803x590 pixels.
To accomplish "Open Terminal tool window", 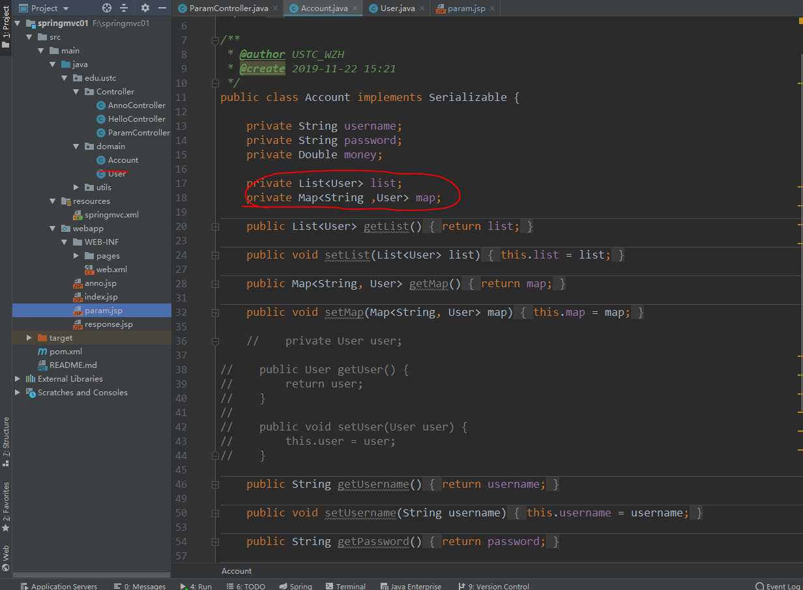I will 345,586.
